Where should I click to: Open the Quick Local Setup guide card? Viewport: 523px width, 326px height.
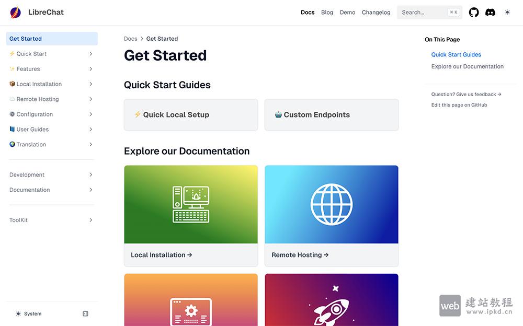[191, 115]
